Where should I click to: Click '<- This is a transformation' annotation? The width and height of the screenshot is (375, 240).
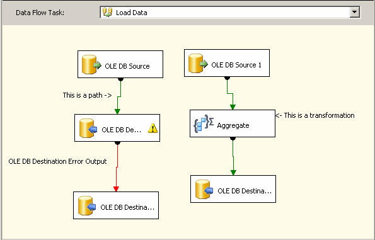tap(315, 115)
